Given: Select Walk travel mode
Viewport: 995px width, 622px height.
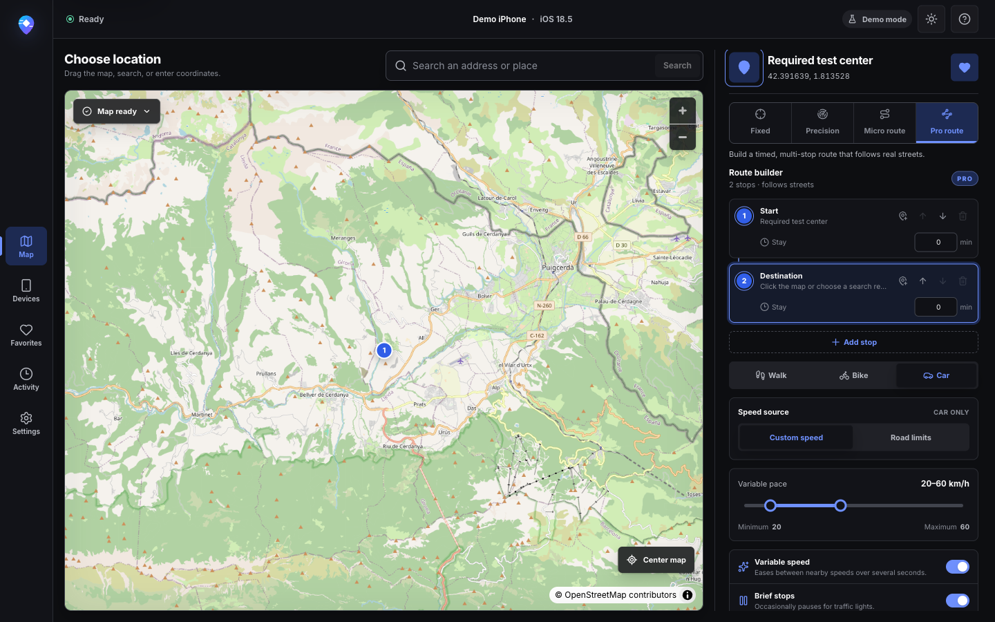Looking at the screenshot, I should (x=771, y=375).
